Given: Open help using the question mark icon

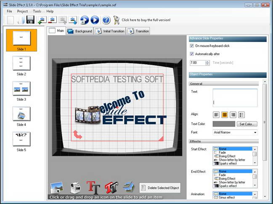Looking at the screenshot, I should pos(106,20).
